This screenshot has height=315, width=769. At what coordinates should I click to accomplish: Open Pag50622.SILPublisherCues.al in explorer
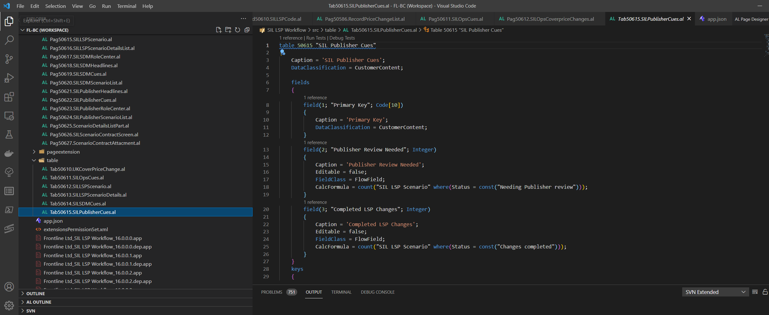83,100
